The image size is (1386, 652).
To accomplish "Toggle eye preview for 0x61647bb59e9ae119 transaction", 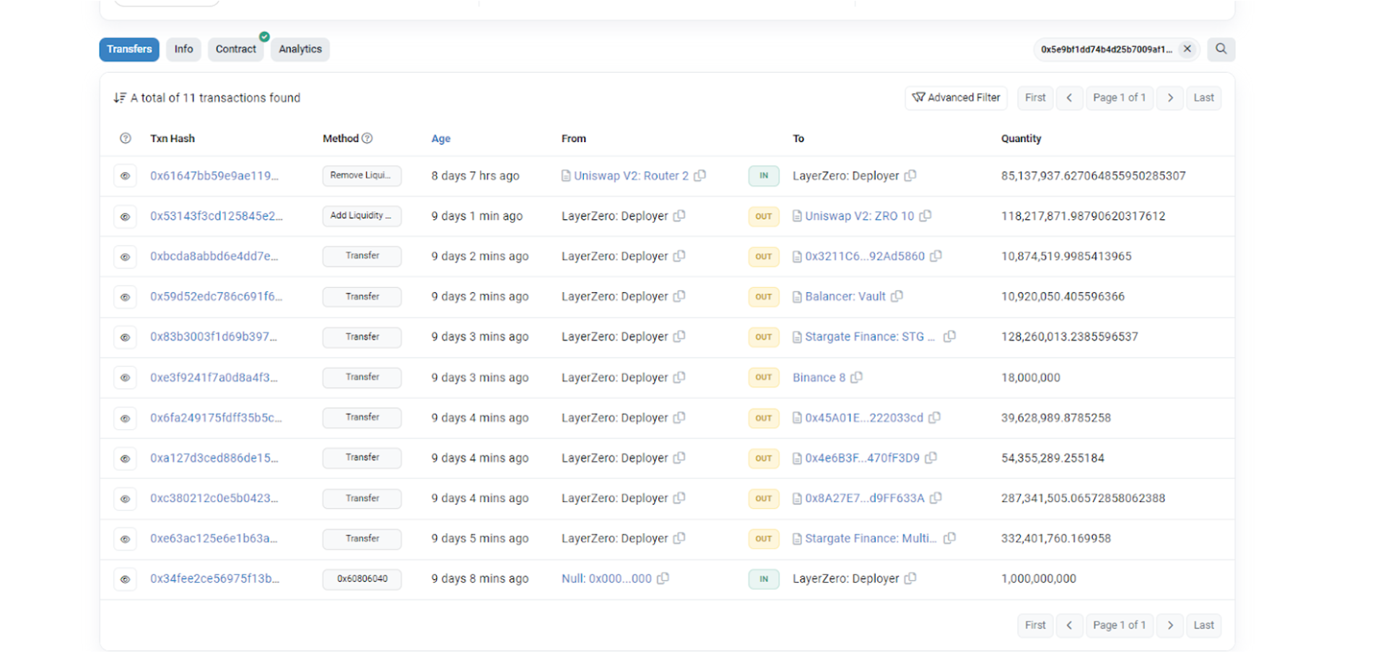I will 126,176.
